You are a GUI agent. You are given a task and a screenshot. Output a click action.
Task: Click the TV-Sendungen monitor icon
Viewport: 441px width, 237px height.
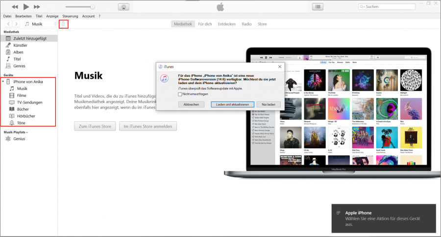pyautogui.click(x=12, y=102)
